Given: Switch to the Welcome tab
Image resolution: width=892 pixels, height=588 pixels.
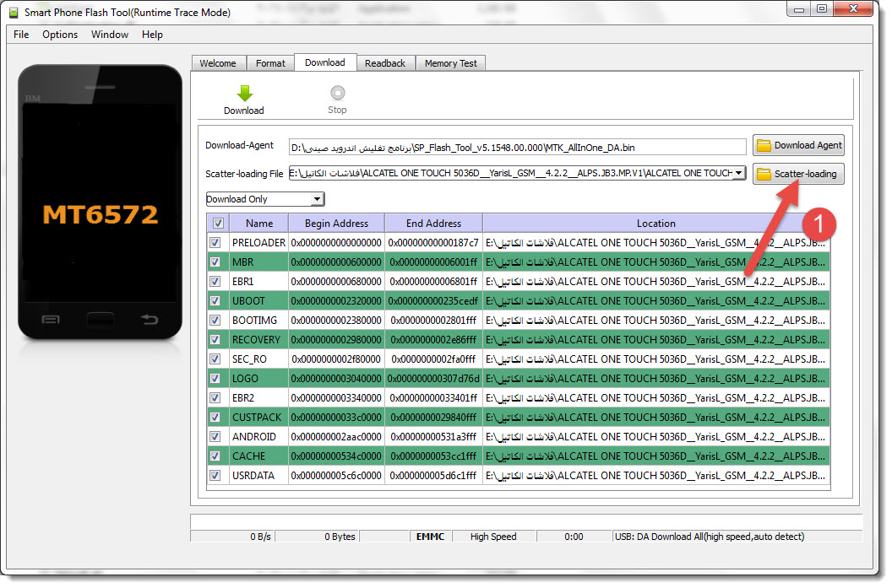Looking at the screenshot, I should pyautogui.click(x=218, y=63).
